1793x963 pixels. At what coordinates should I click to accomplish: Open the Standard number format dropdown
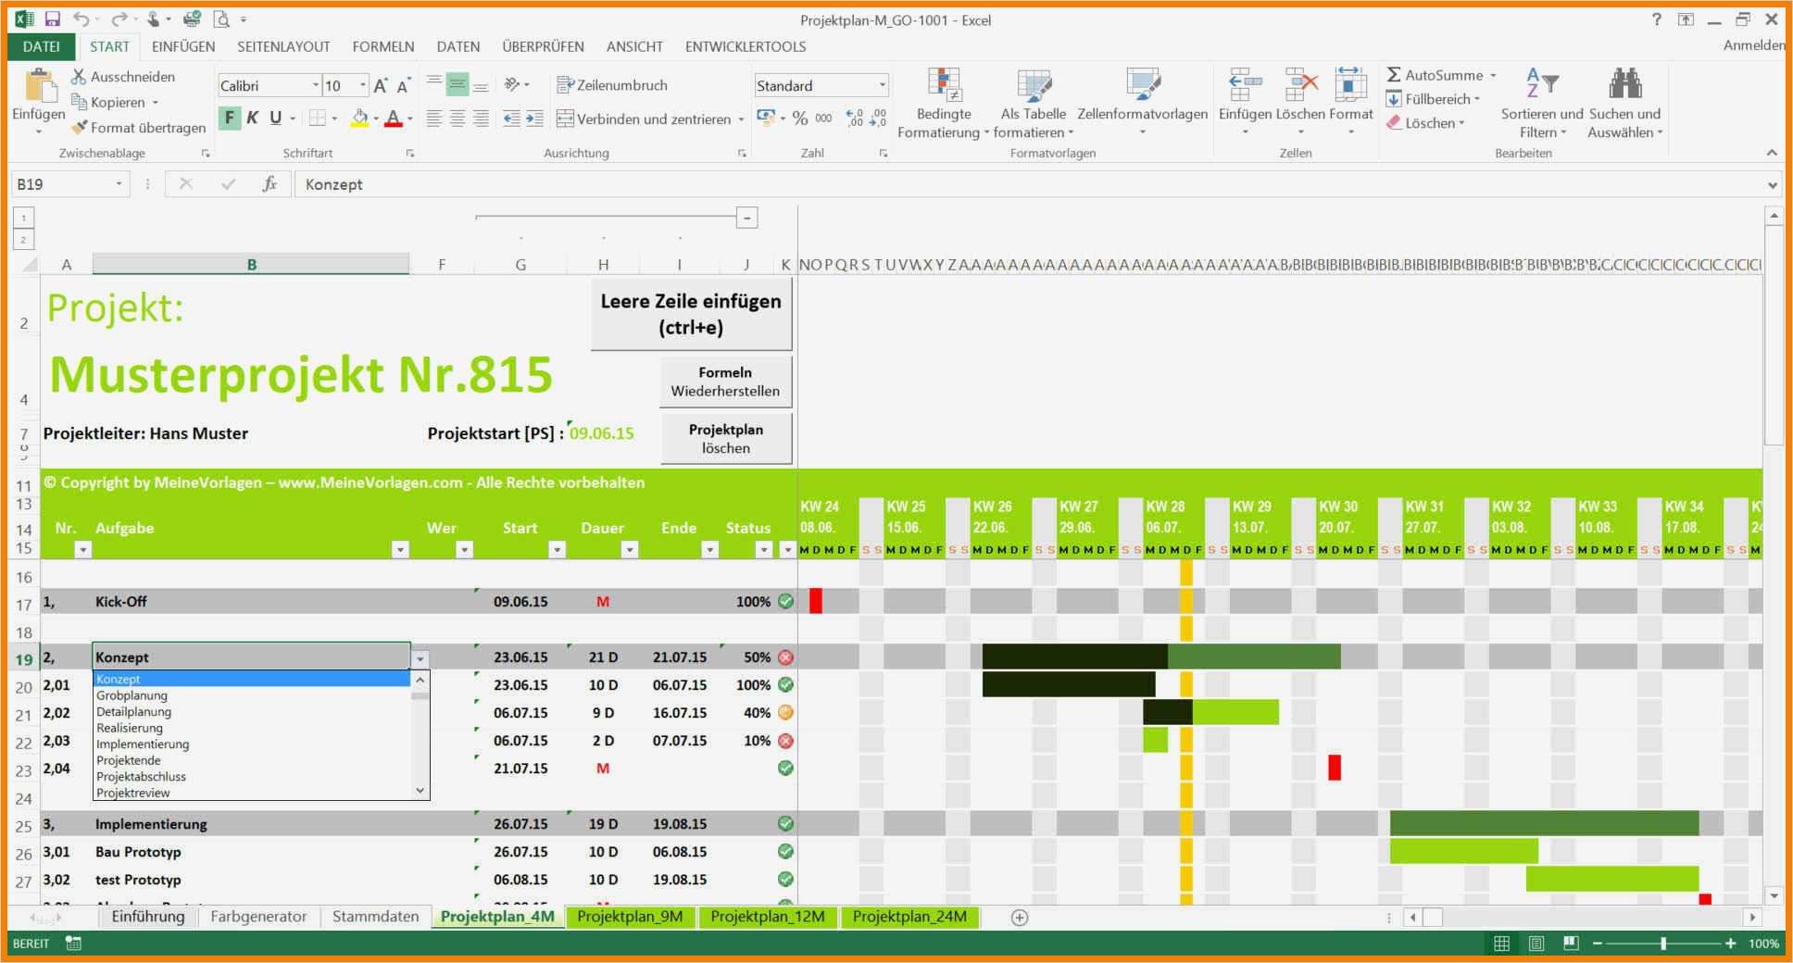point(883,85)
